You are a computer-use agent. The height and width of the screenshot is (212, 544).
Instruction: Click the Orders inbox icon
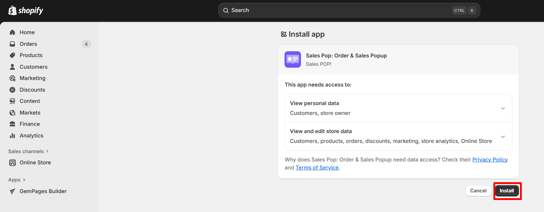[12, 44]
